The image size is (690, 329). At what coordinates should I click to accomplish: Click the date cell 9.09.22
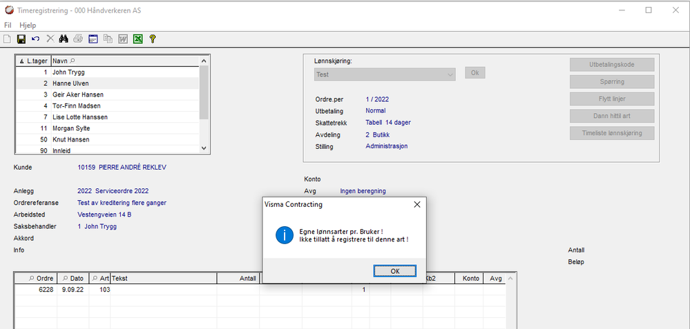click(73, 290)
